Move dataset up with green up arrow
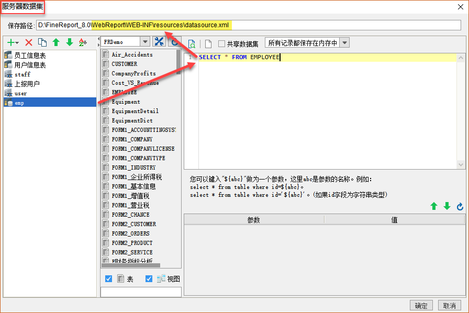The height and width of the screenshot is (313, 469). point(56,42)
